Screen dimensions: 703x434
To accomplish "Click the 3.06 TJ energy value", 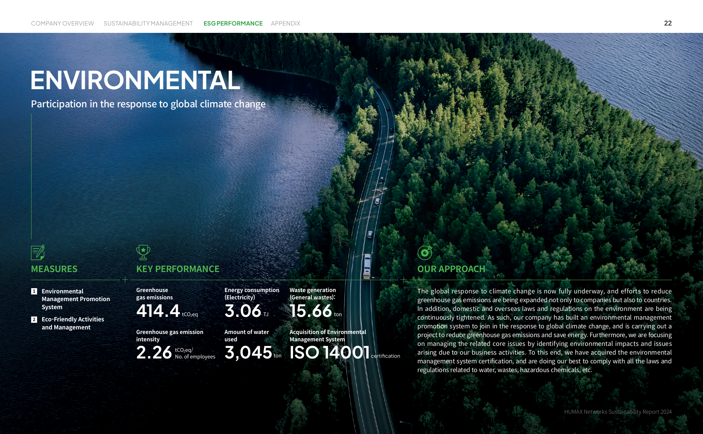I will pyautogui.click(x=246, y=311).
